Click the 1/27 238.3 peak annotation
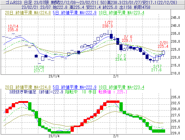Screen dimensions: 185x140 click(x=108, y=24)
